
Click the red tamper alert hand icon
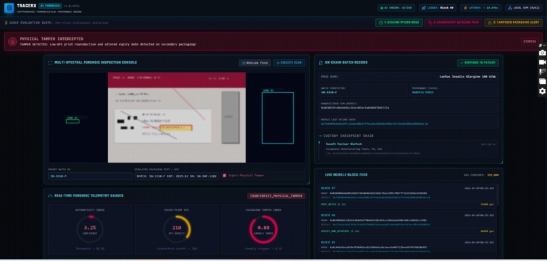point(13,41)
